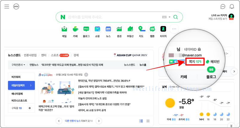This screenshot has height=128, width=240.
Task: Advance profile shortcuts with right chevron
Action: (x=234, y=71)
